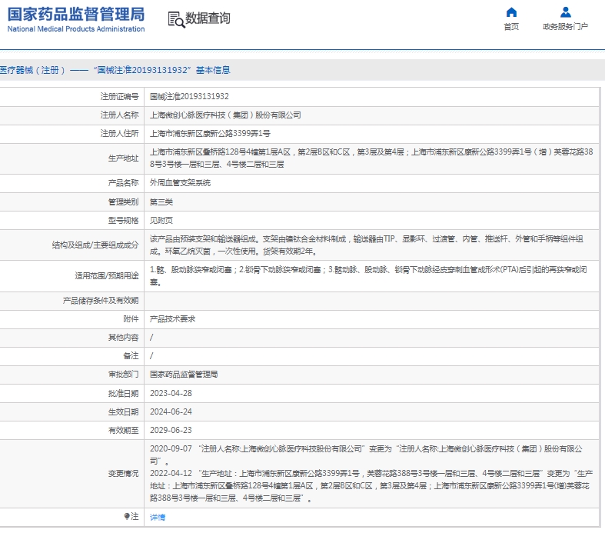Click the 注册人名称 label cell
Viewport: 605px width, 533px height.
coord(119,115)
